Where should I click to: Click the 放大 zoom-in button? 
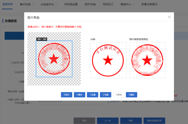67,95
